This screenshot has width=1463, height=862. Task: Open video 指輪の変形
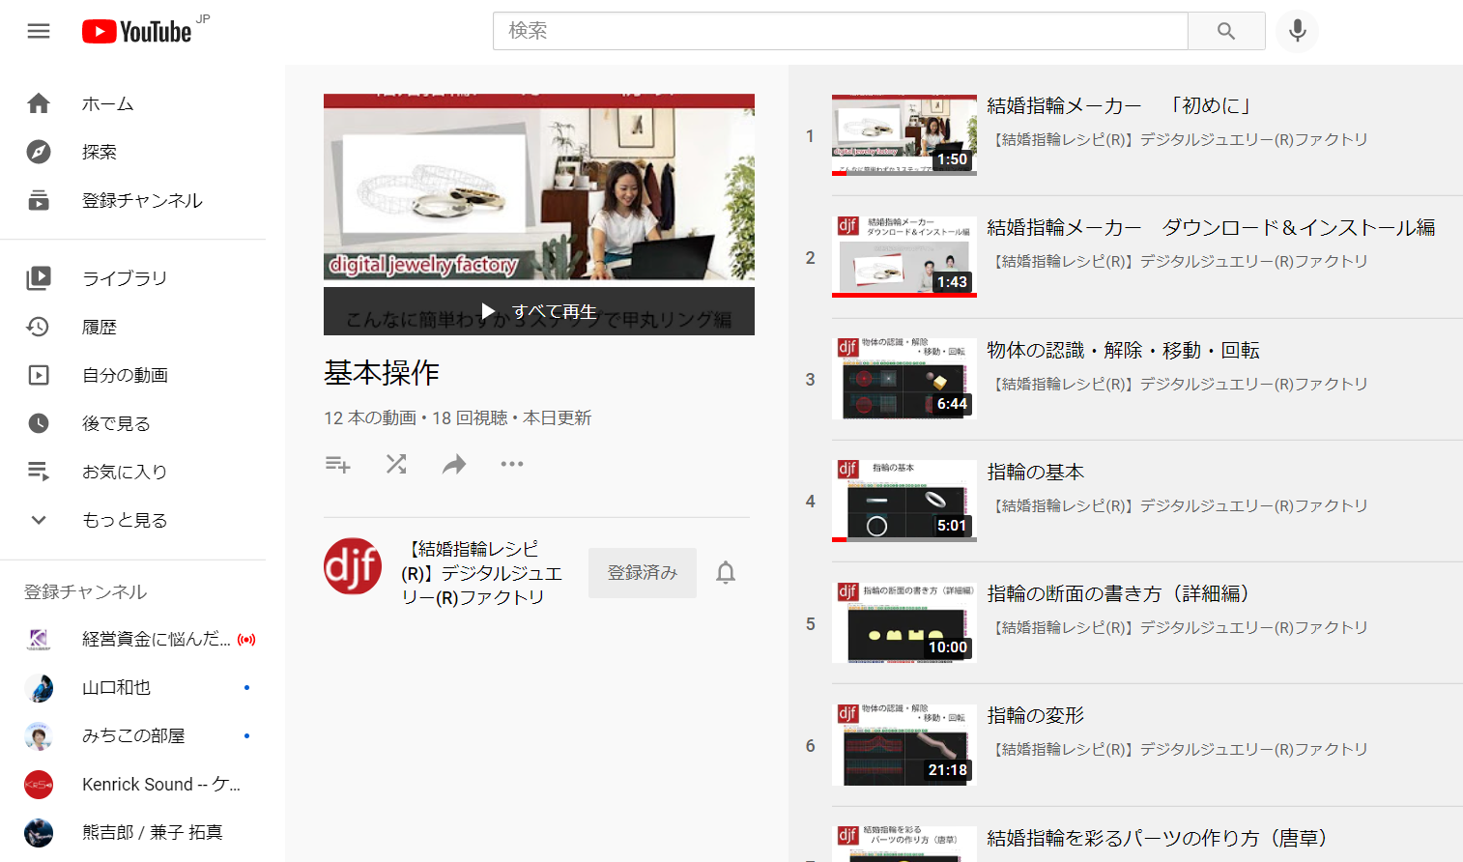[1035, 715]
